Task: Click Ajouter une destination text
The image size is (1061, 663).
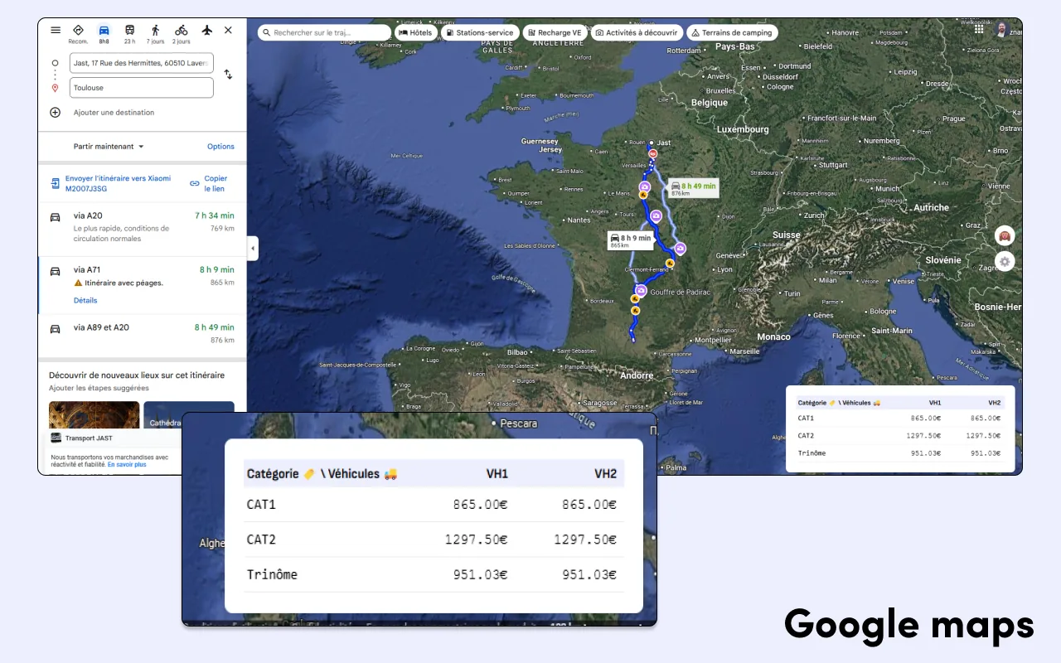Action: pos(114,113)
